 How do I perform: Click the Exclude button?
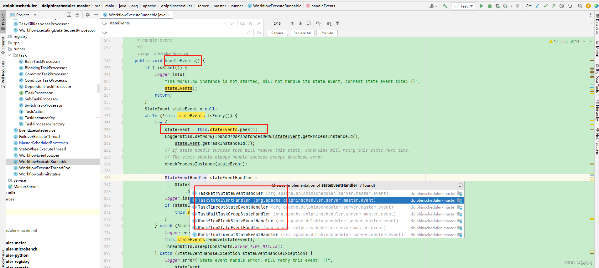pos(327,33)
